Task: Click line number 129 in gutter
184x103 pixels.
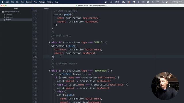Action: coord(35,43)
